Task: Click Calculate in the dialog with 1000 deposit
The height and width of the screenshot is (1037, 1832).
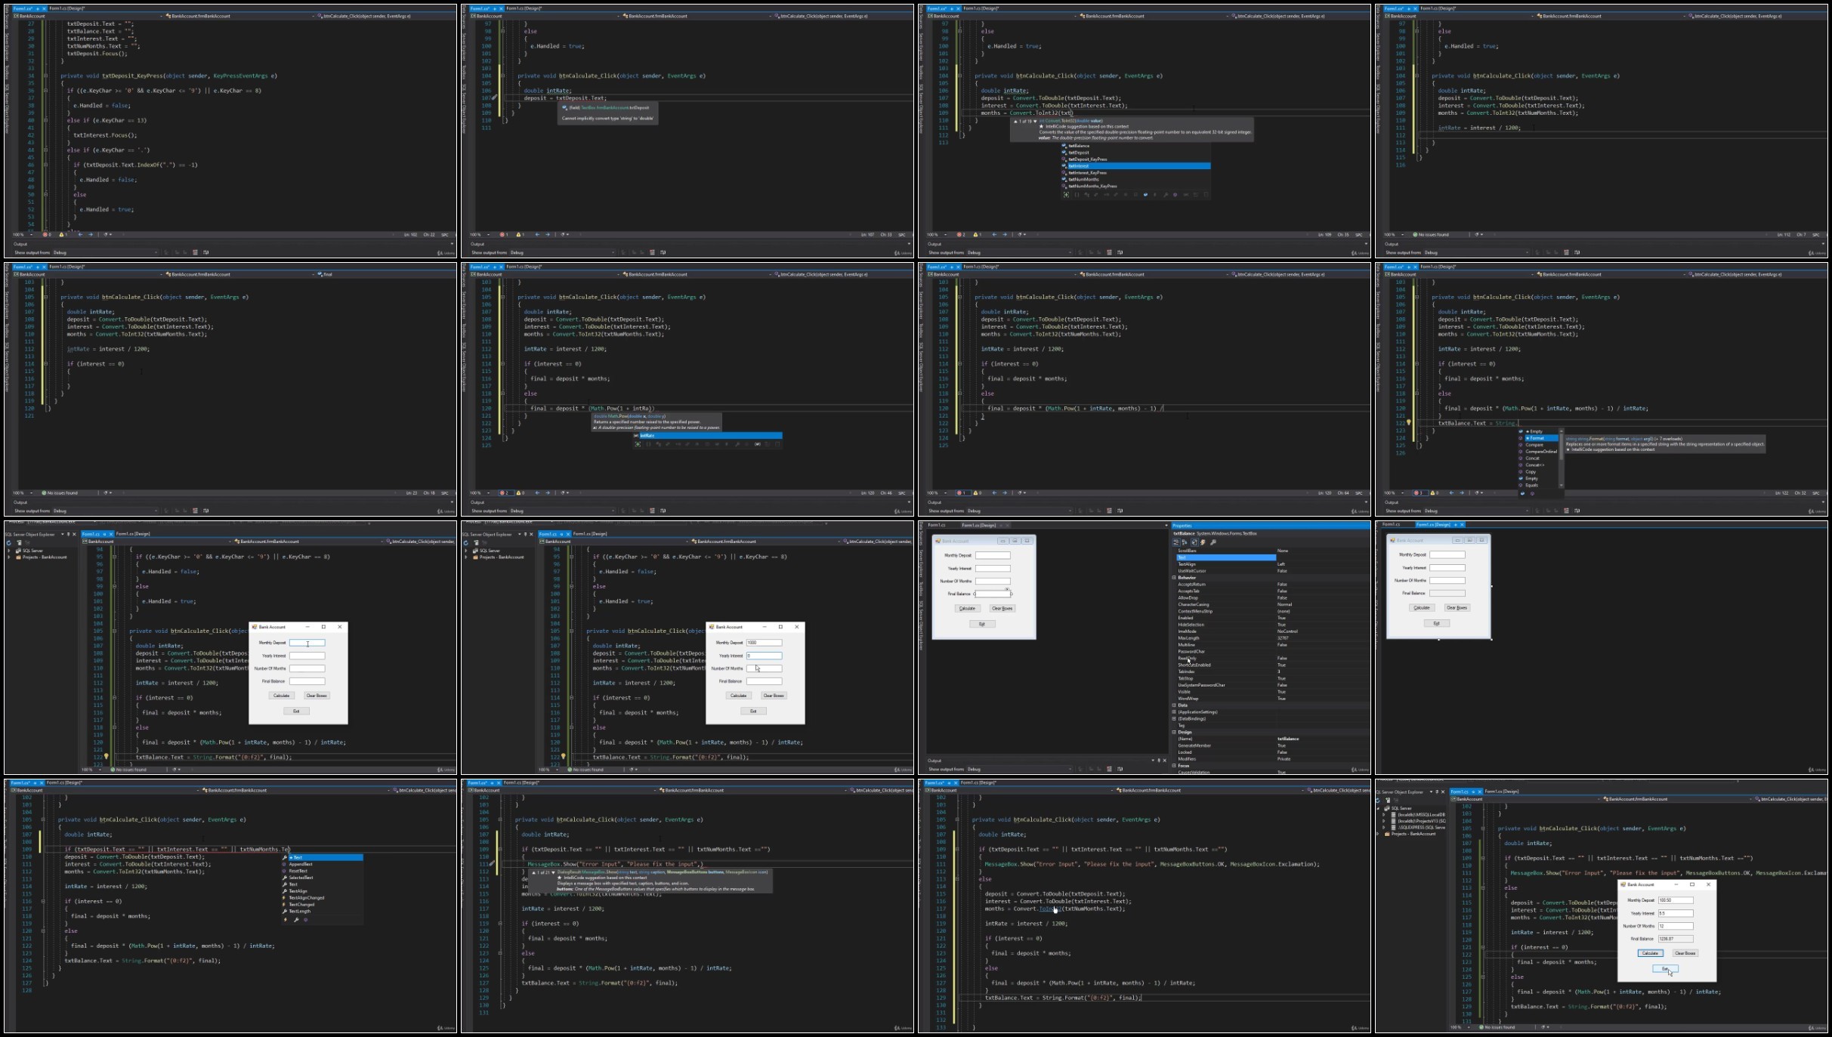Action: point(738,696)
